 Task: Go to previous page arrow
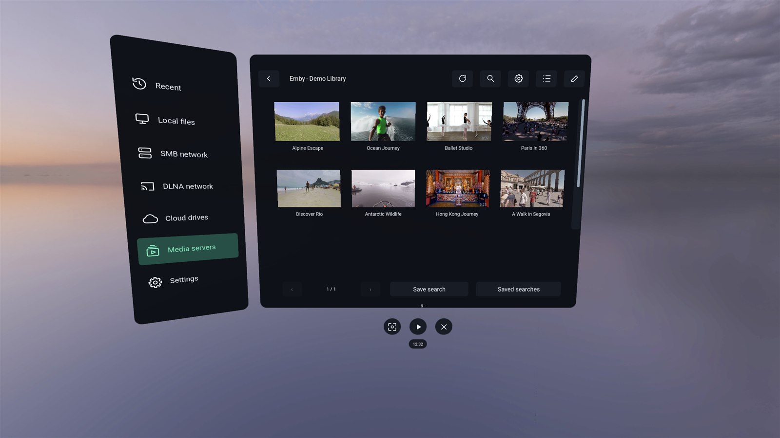point(292,289)
